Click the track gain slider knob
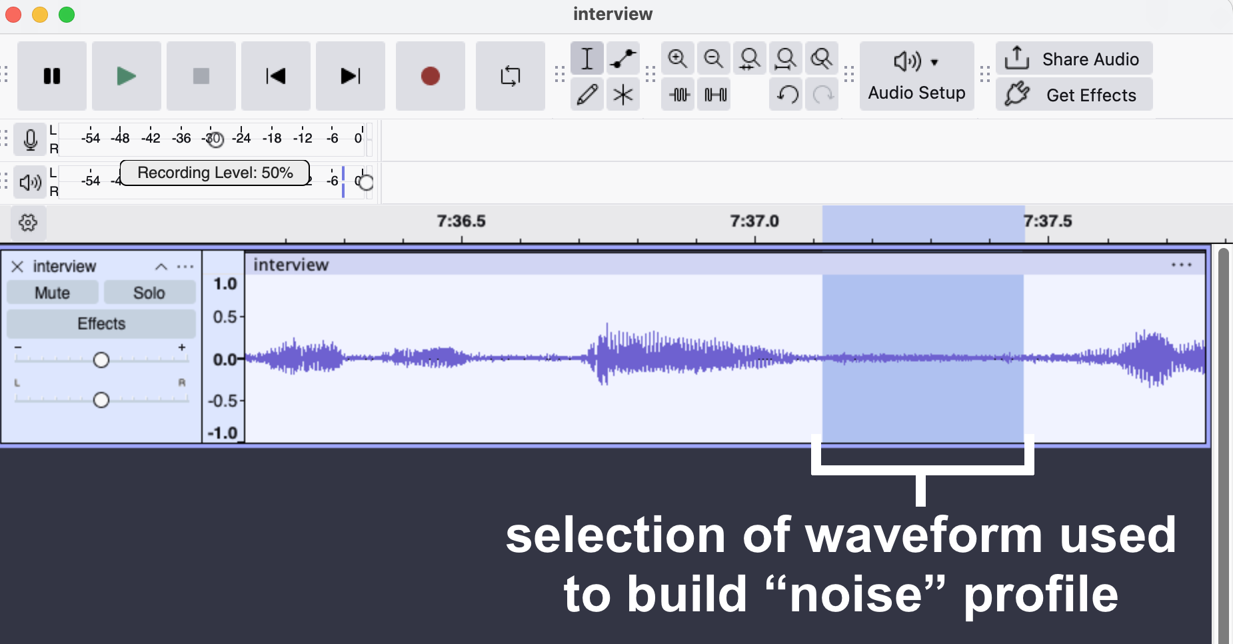1233x644 pixels. tap(101, 360)
